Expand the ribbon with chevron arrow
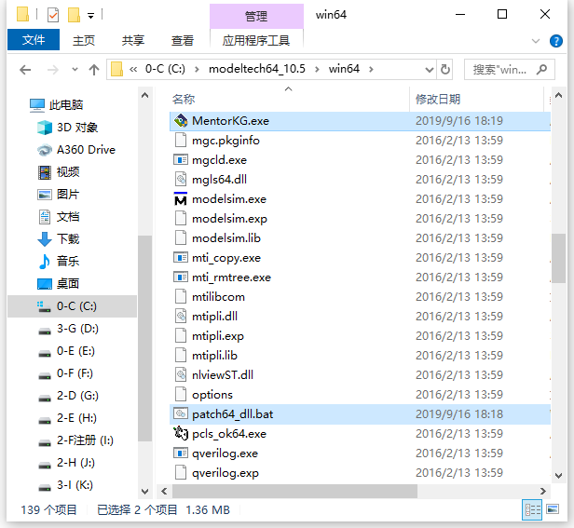 (536, 41)
